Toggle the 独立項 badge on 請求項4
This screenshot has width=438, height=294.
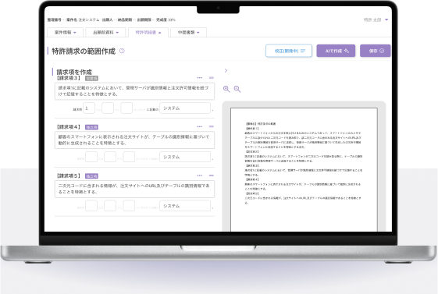pyautogui.click(x=91, y=127)
